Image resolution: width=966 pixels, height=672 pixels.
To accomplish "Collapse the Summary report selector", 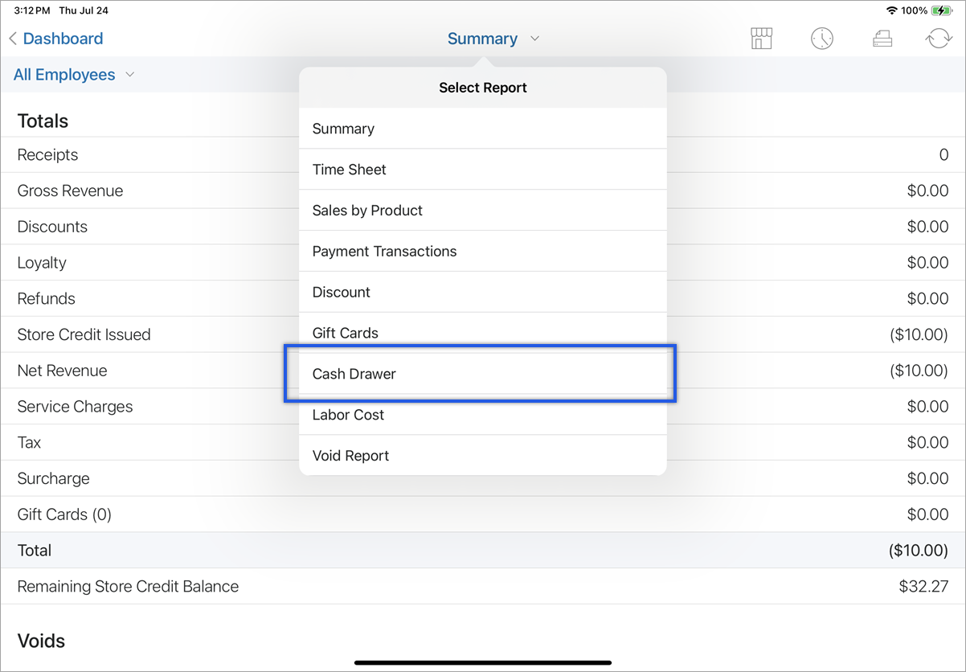I will point(493,39).
